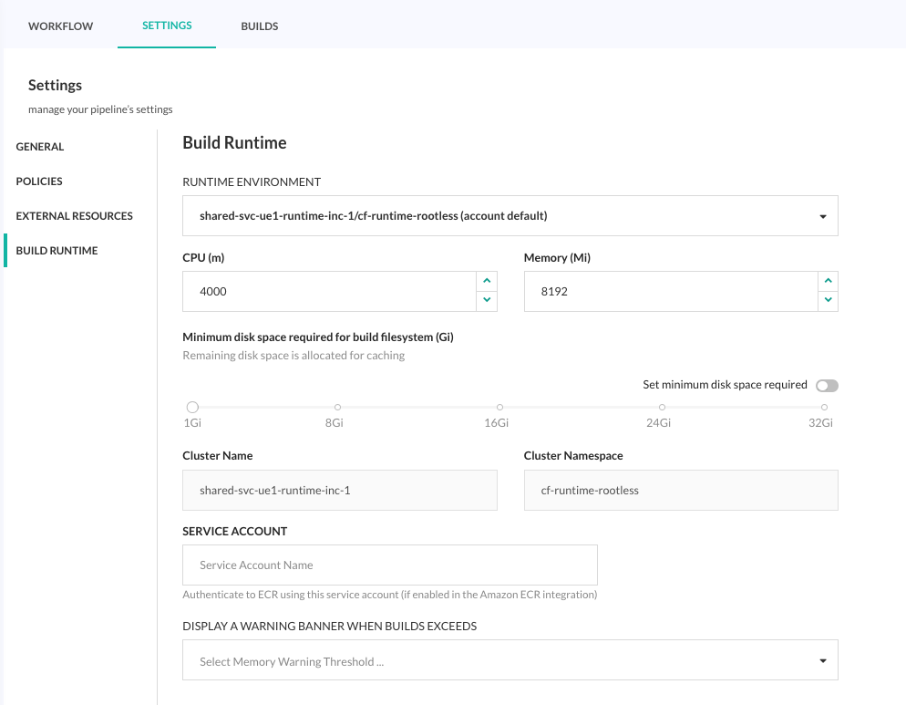Decrease Memory value with down arrow
Screen dimensions: 906x705
pyautogui.click(x=828, y=300)
